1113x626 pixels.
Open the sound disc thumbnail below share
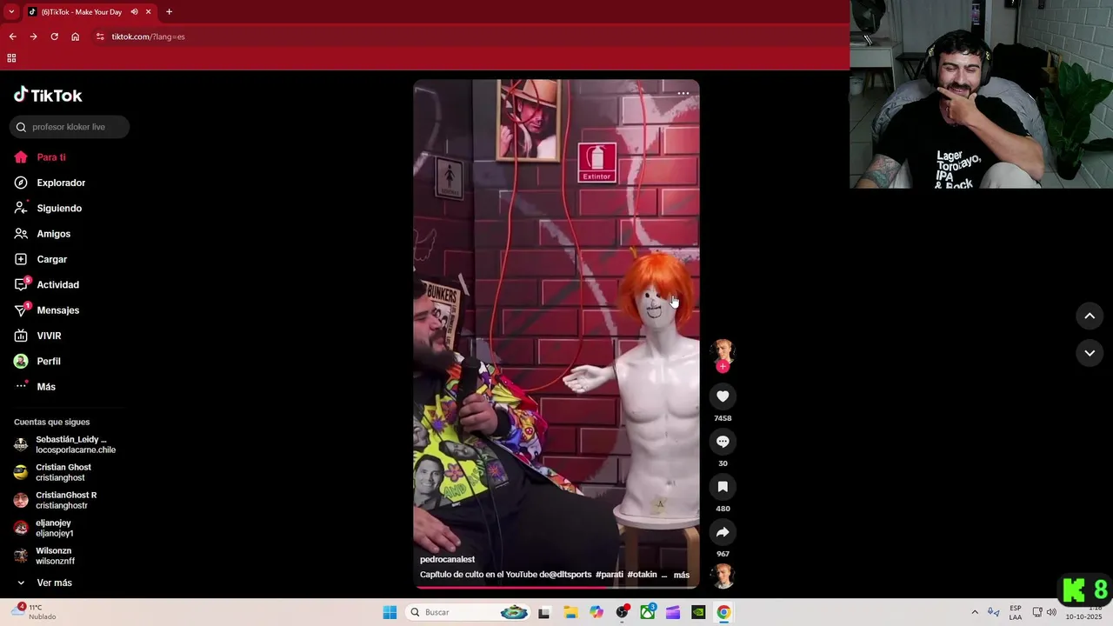click(723, 576)
